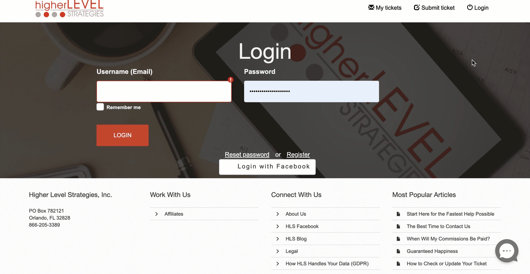The height and width of the screenshot is (274, 530).
Task: Click the pencil icon beside Submit ticket
Action: pyautogui.click(x=417, y=7)
